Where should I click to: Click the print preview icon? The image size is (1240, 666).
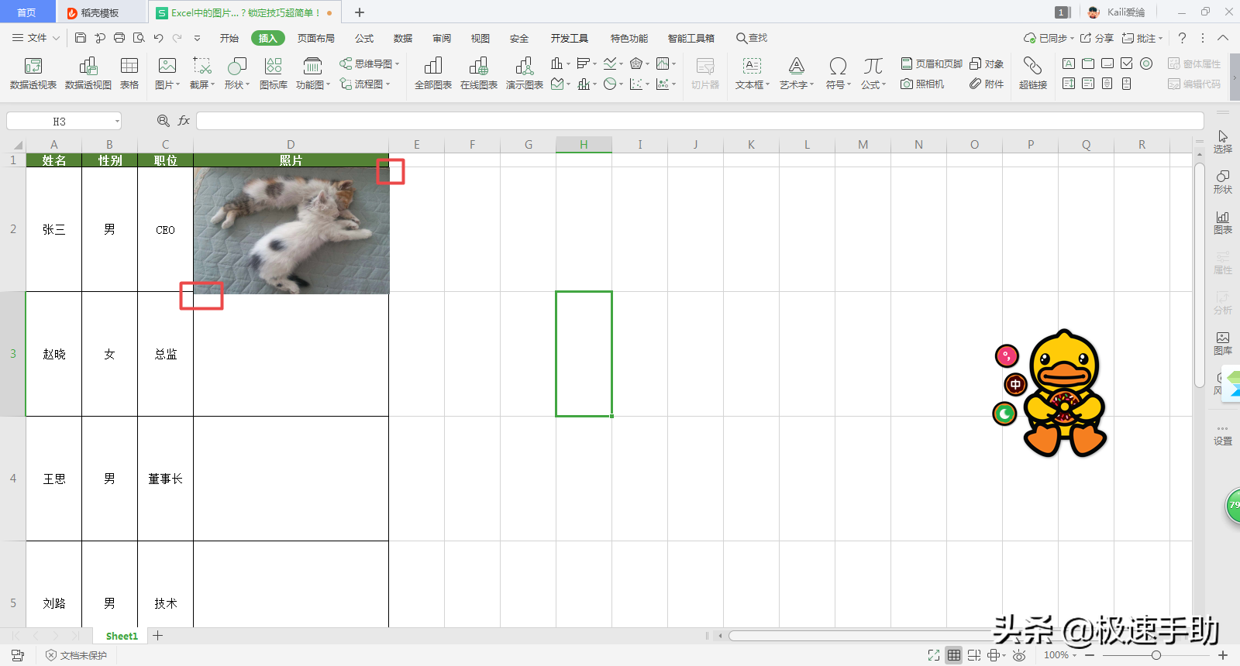(139, 37)
